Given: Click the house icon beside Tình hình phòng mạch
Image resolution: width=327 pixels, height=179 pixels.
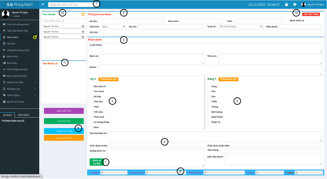Looking at the screenshot, I should [4, 24].
